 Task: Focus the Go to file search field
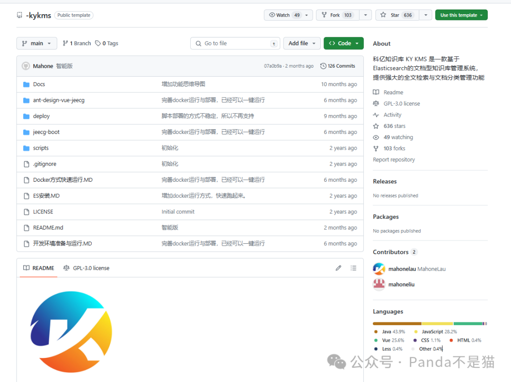click(235, 44)
